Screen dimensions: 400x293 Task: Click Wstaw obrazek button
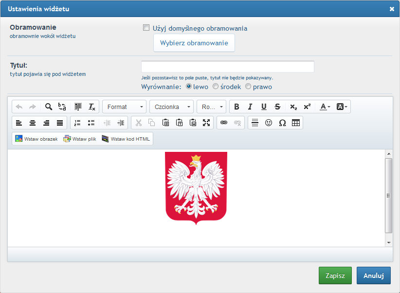pos(36,139)
